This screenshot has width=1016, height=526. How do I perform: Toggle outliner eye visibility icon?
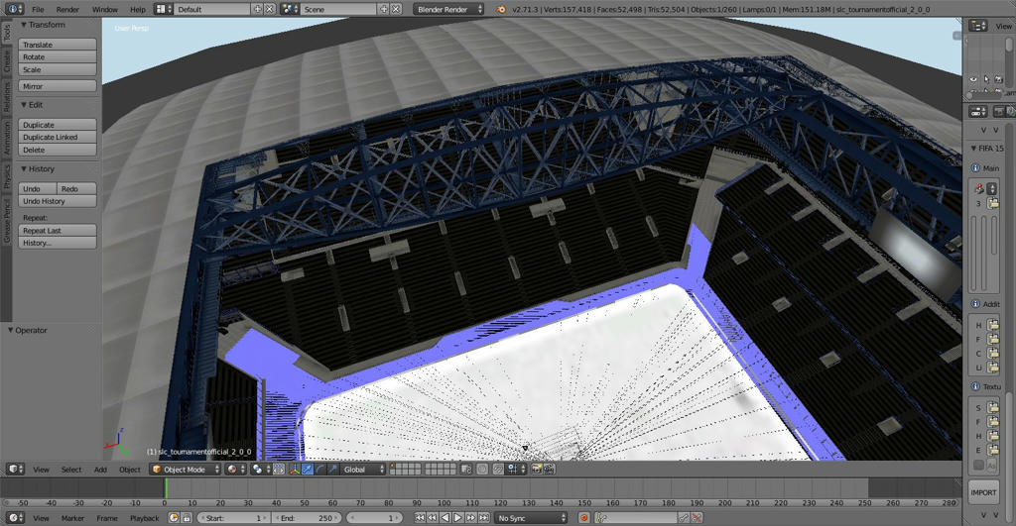(x=973, y=79)
